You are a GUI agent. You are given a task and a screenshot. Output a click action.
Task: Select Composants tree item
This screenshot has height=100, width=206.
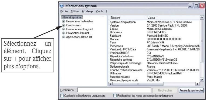[74, 25]
